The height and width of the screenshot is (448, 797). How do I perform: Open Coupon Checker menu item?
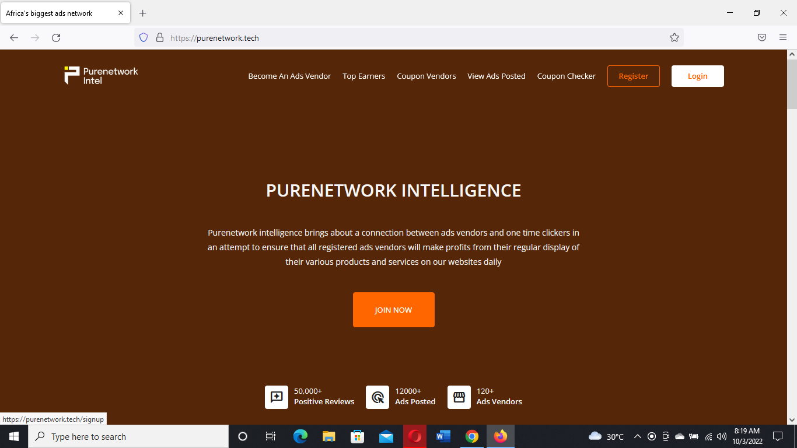click(x=567, y=76)
